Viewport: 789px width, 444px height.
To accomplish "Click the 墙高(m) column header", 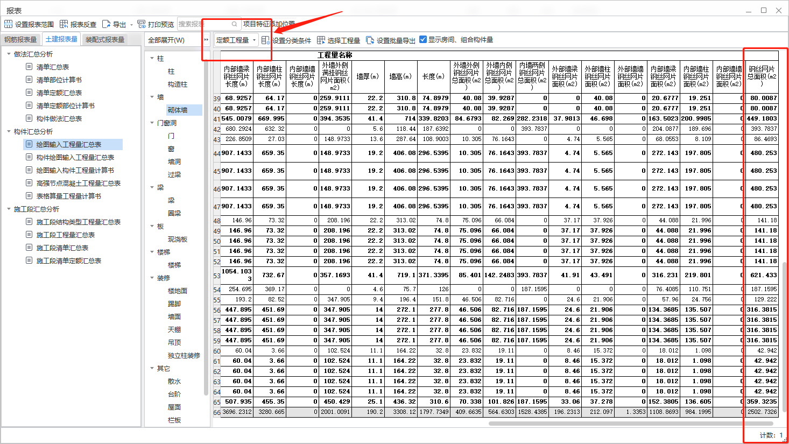I will point(401,76).
